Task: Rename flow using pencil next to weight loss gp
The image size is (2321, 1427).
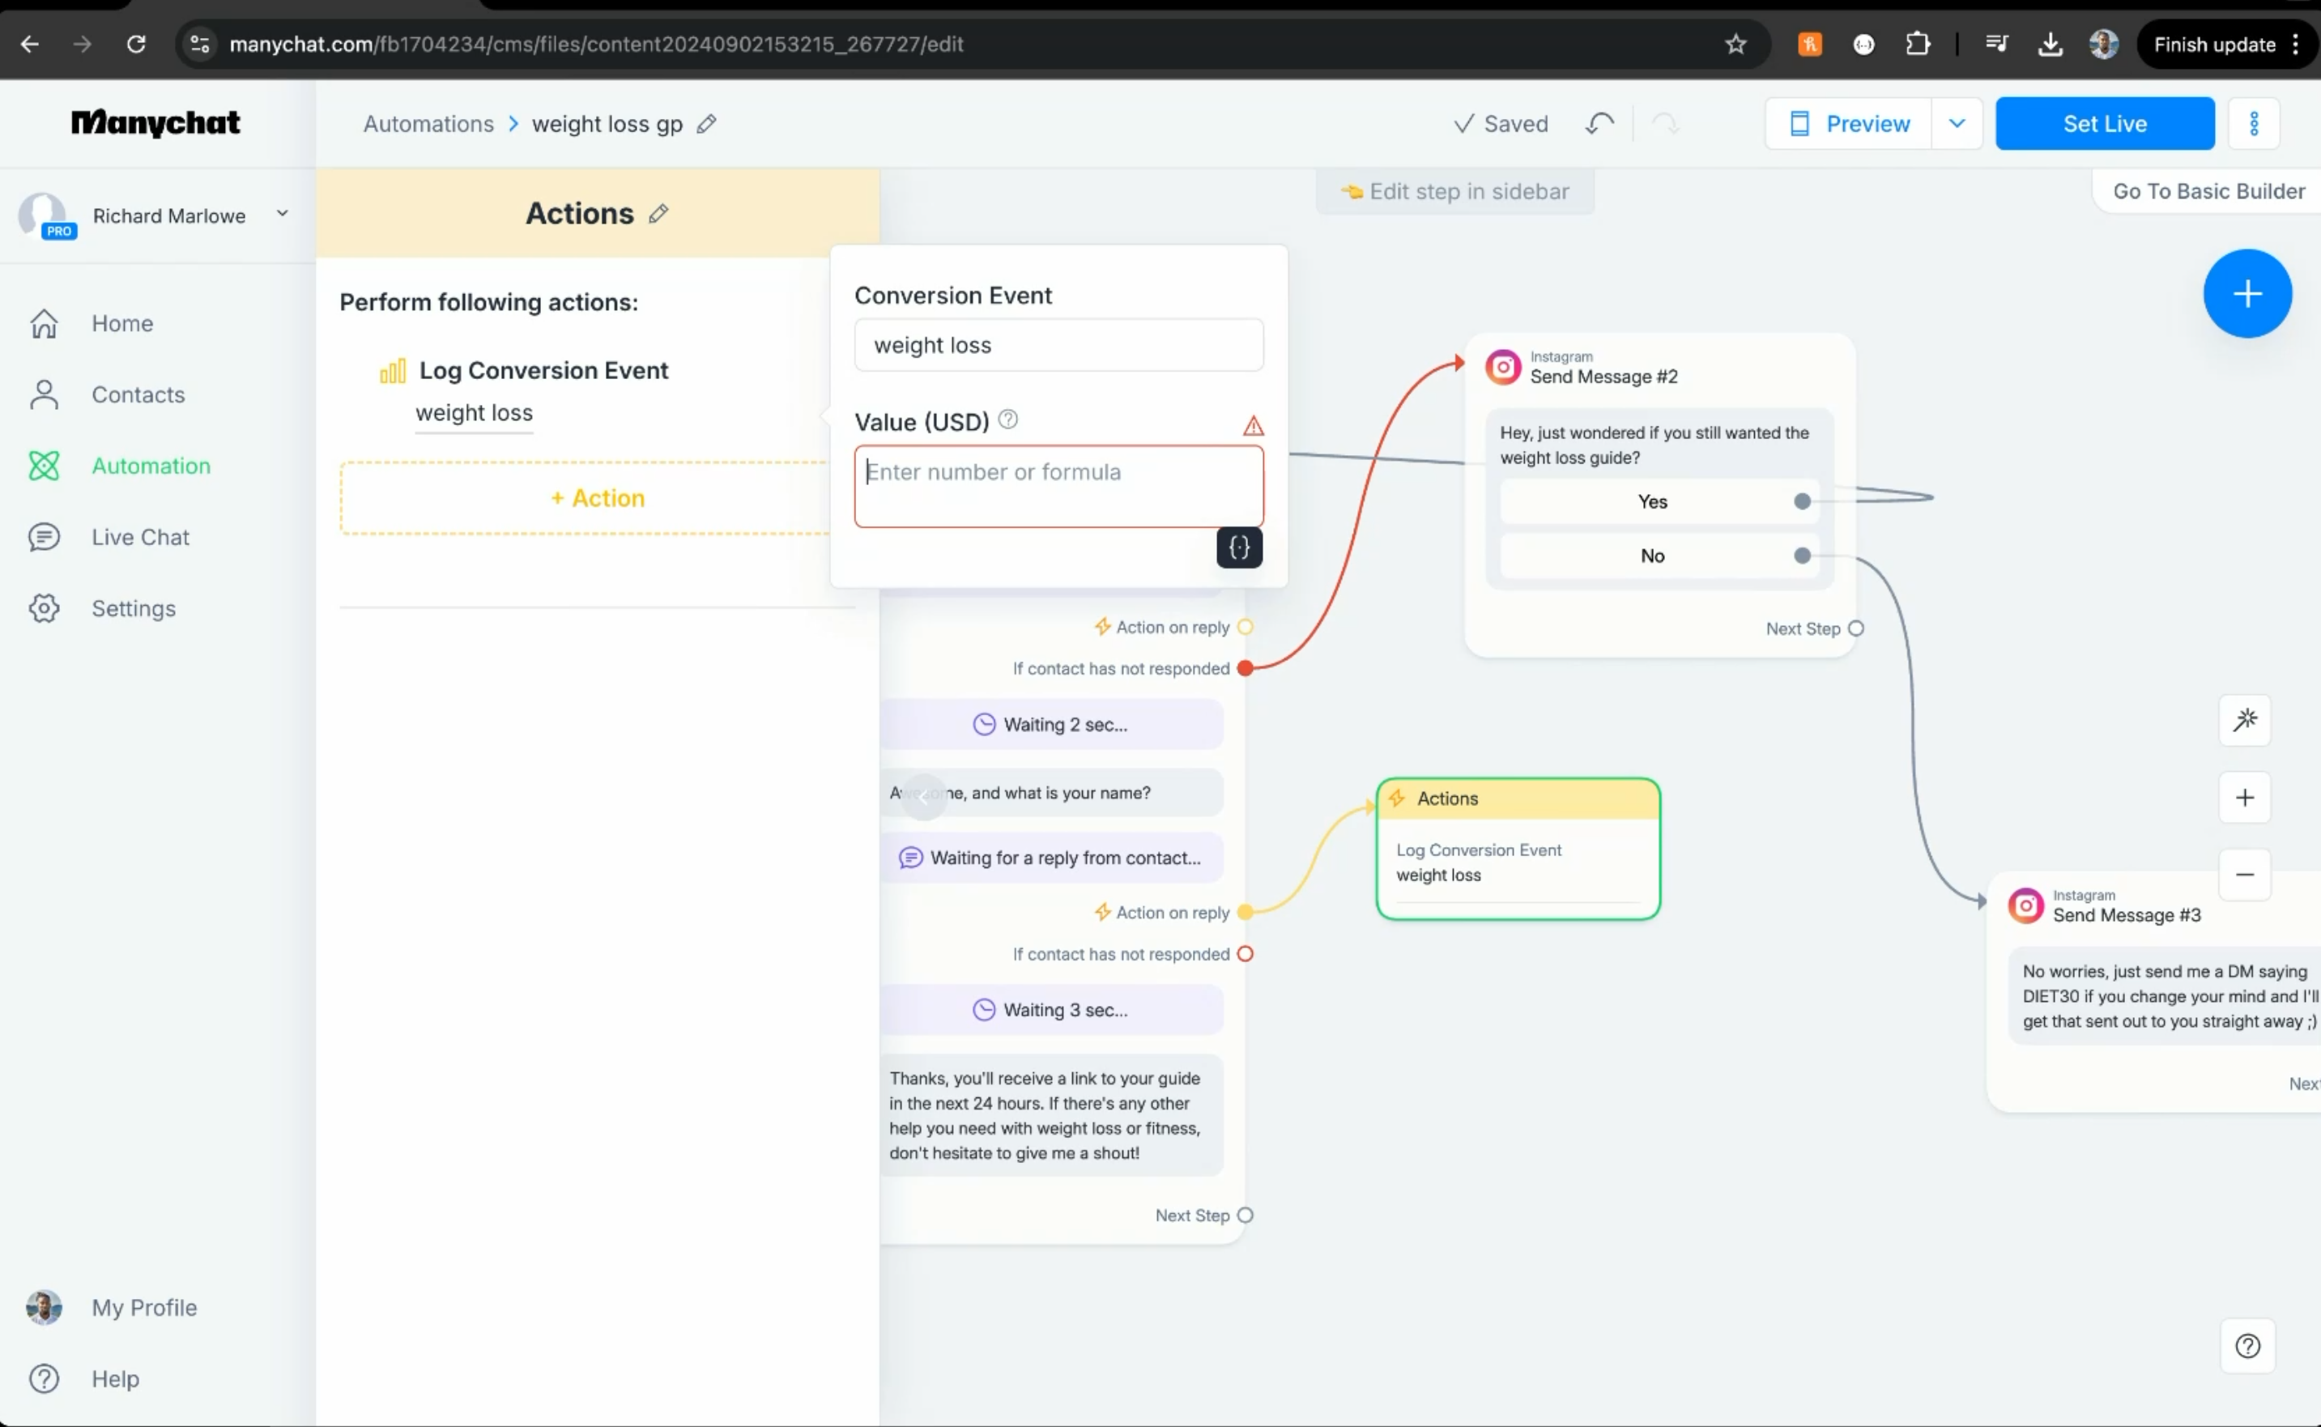Action: [x=707, y=124]
